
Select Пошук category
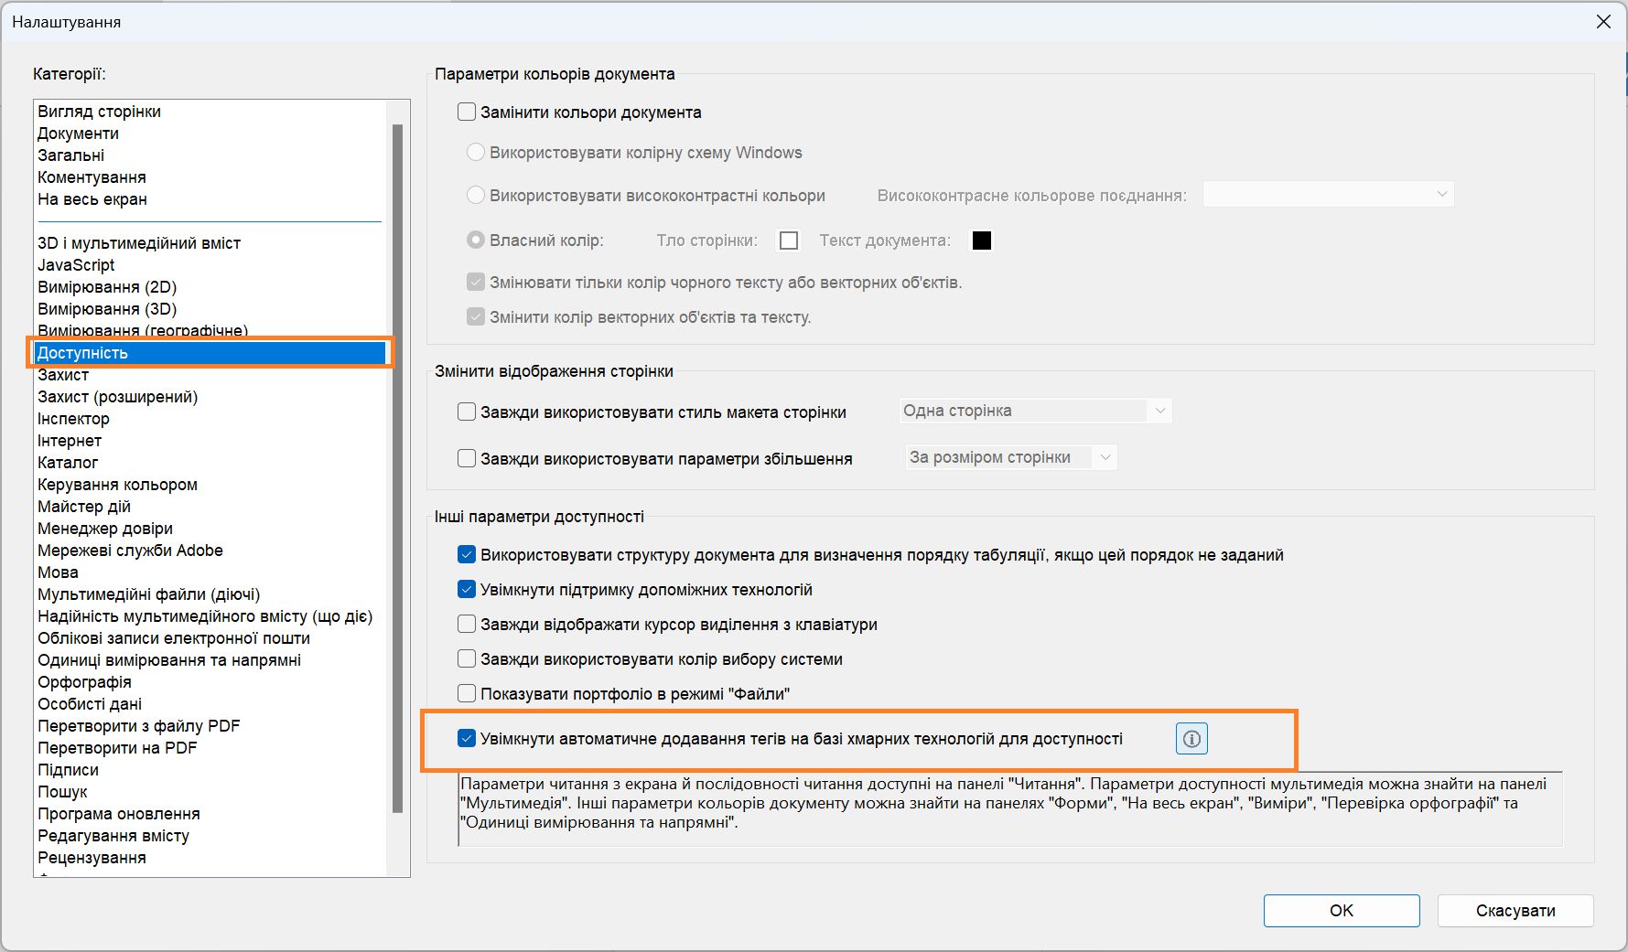(x=210, y=792)
